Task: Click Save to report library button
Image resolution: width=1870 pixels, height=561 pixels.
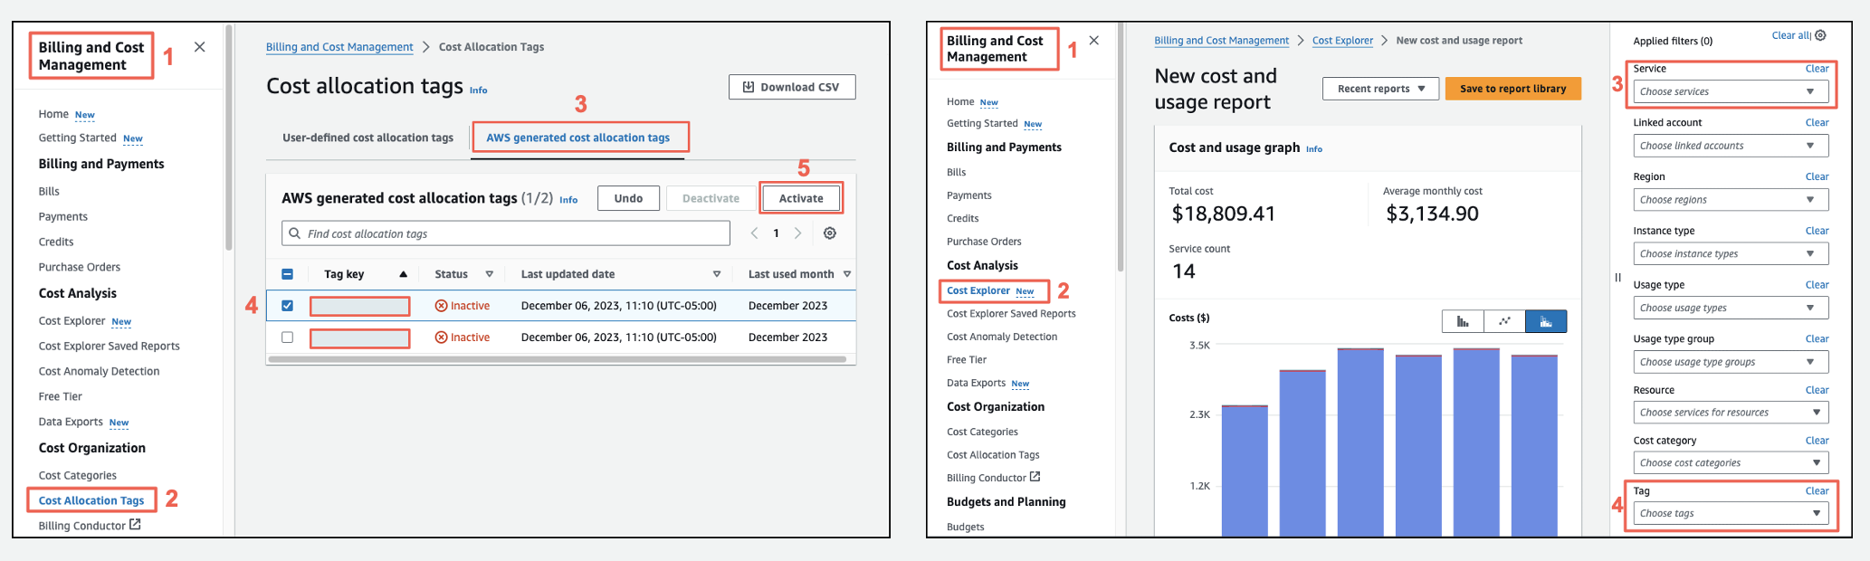Action: point(1512,89)
